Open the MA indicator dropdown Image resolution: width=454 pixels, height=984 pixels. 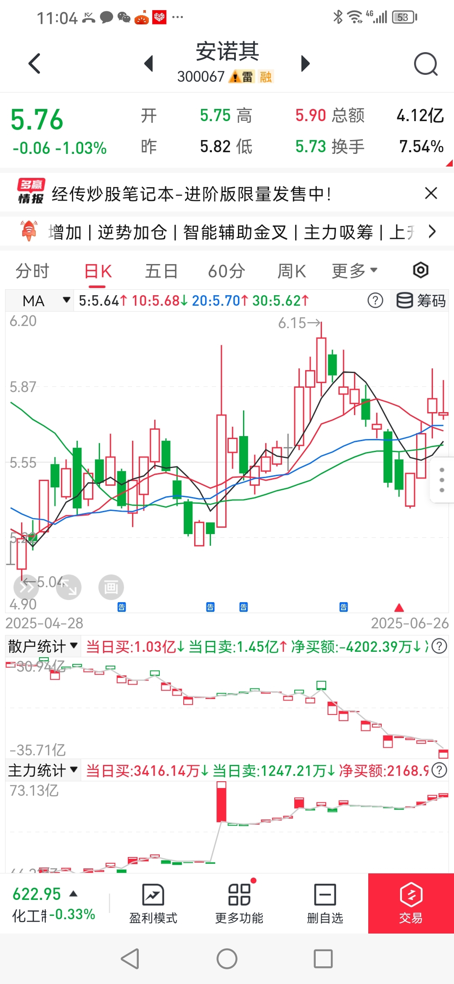(39, 300)
